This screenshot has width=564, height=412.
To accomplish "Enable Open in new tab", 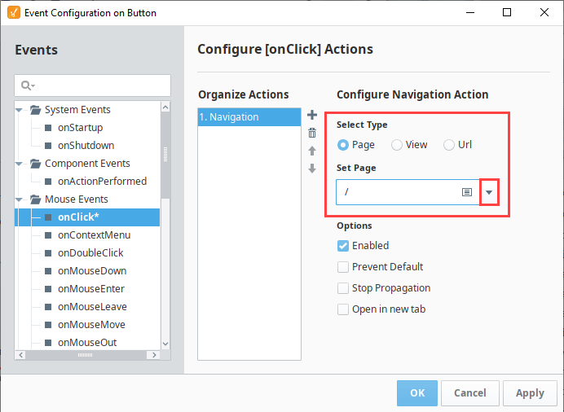I will [x=343, y=309].
